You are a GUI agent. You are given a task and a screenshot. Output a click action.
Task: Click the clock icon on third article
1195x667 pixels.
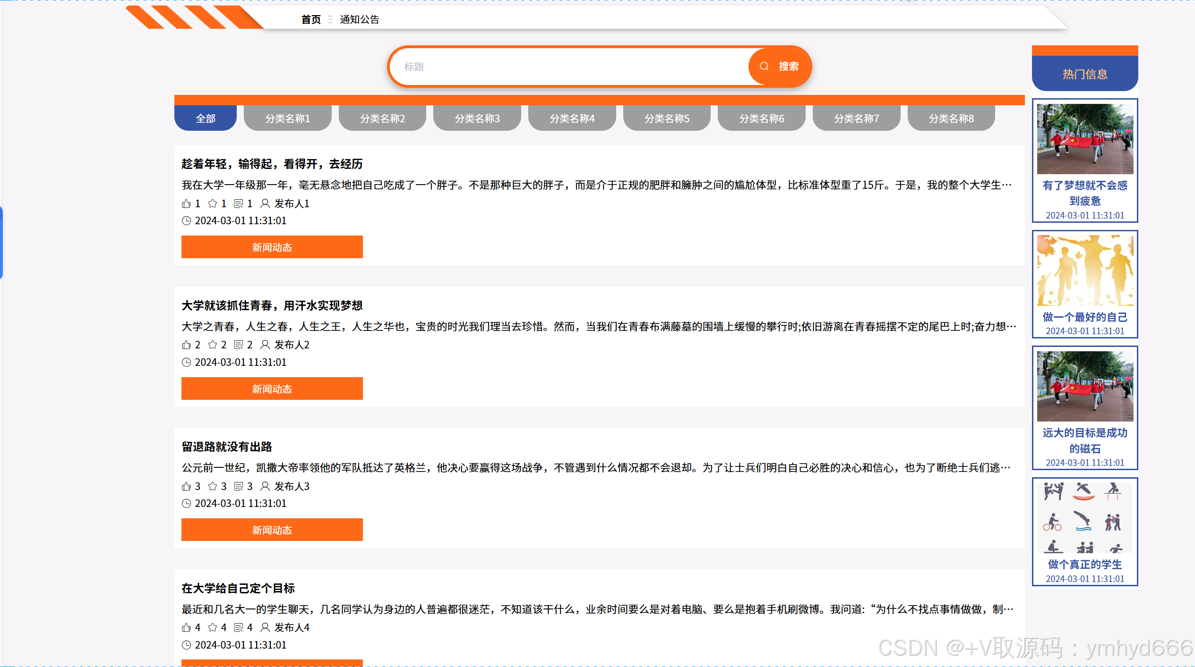coord(186,503)
